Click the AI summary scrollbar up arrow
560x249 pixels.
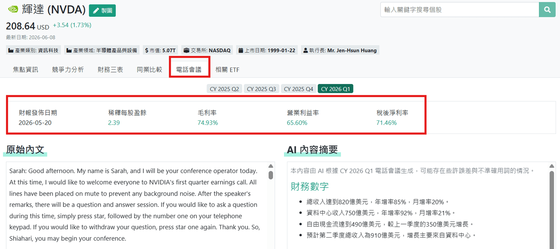click(x=552, y=166)
